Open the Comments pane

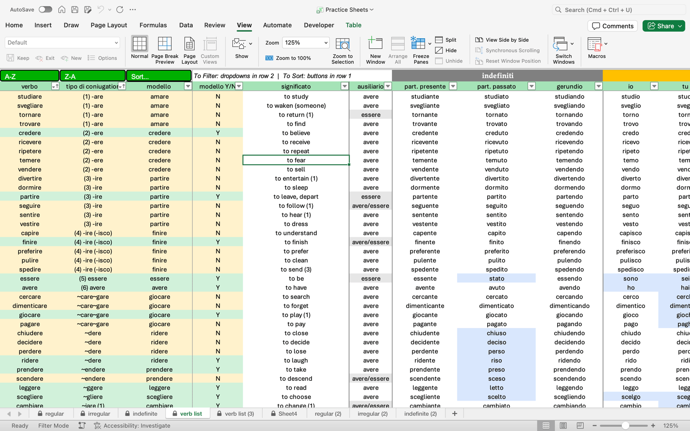(x=612, y=26)
